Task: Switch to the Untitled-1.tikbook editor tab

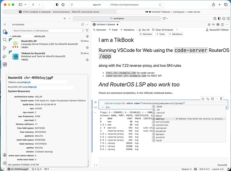Action: [106, 25]
